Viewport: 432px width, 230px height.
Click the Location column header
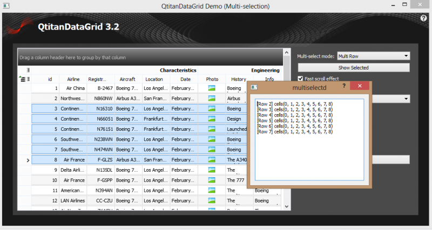[x=157, y=79]
